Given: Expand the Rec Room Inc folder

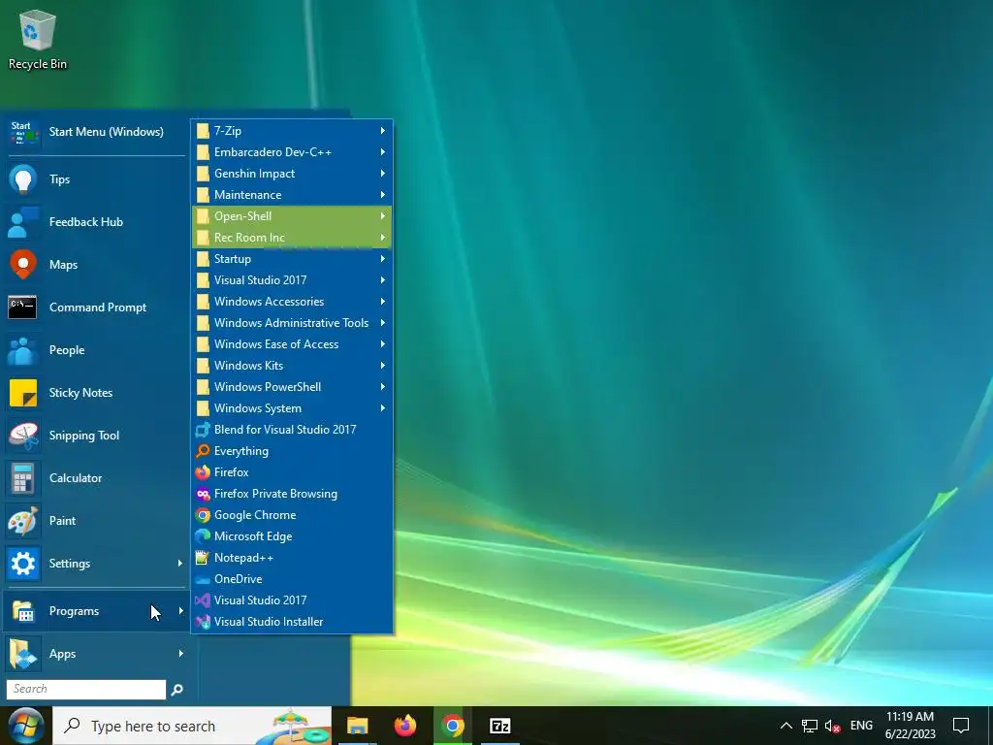Looking at the screenshot, I should coord(292,238).
